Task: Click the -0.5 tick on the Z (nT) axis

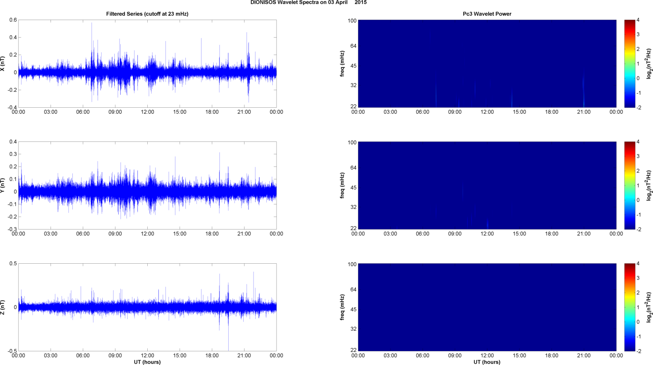Action: 12,351
